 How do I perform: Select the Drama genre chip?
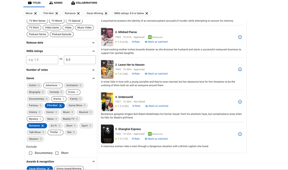(59, 99)
